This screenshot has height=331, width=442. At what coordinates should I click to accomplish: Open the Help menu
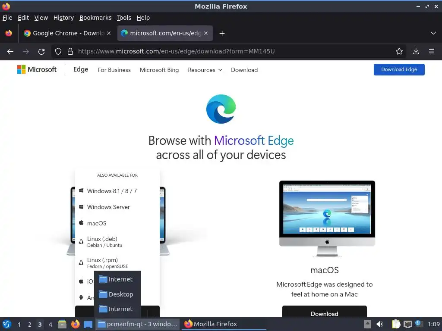point(143,18)
